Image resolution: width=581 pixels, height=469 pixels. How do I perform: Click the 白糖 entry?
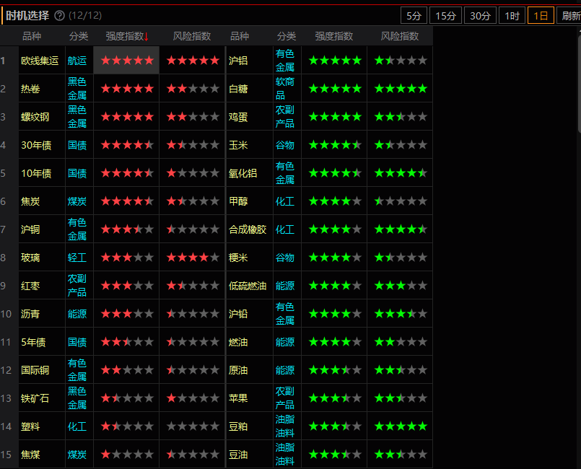tap(238, 89)
